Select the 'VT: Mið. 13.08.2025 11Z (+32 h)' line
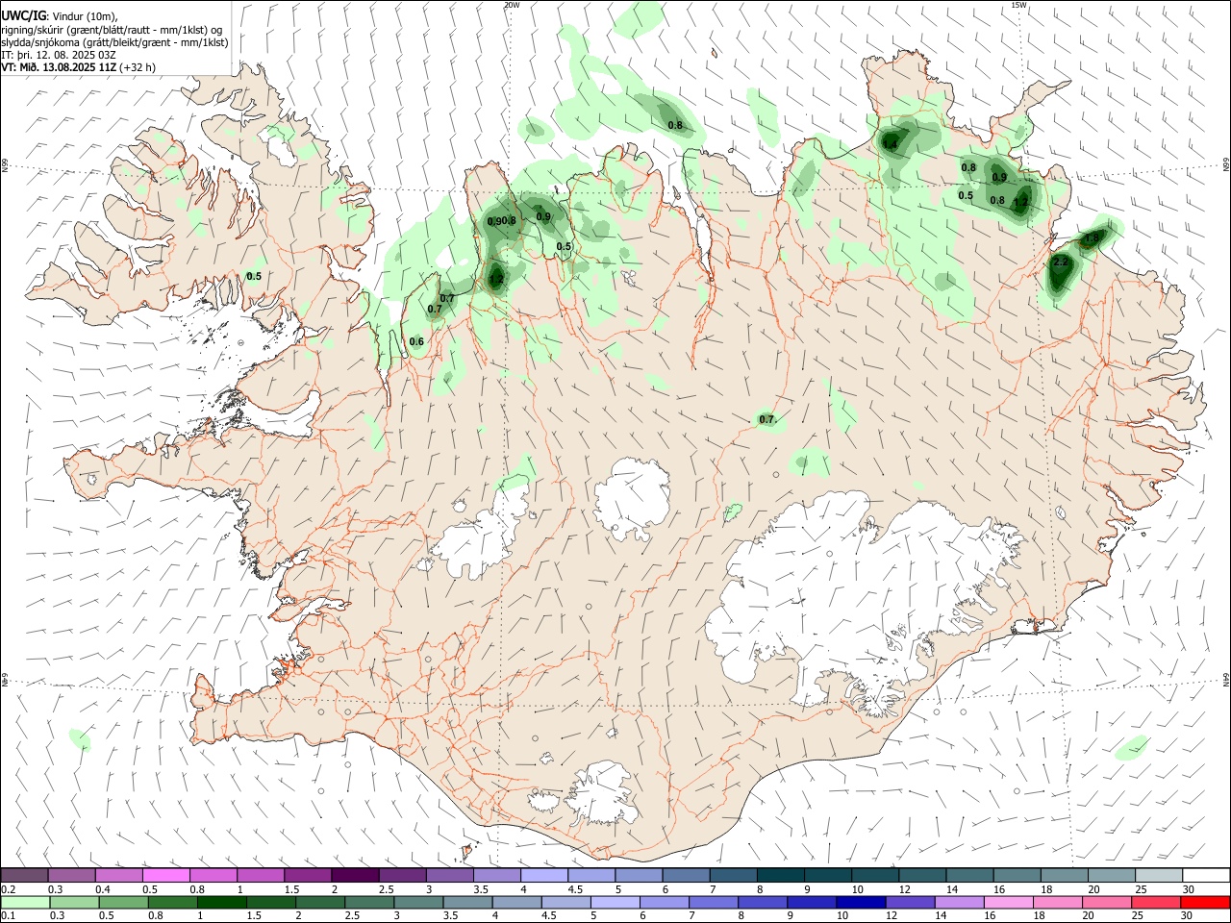The width and height of the screenshot is (1231, 923). click(x=78, y=67)
